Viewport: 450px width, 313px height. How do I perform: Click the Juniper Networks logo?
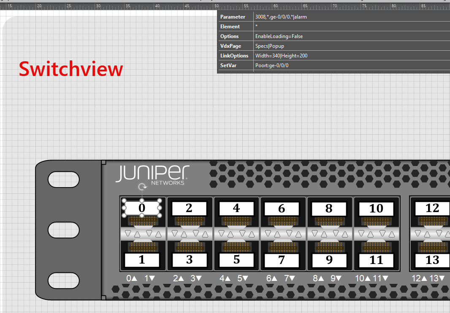click(x=152, y=174)
